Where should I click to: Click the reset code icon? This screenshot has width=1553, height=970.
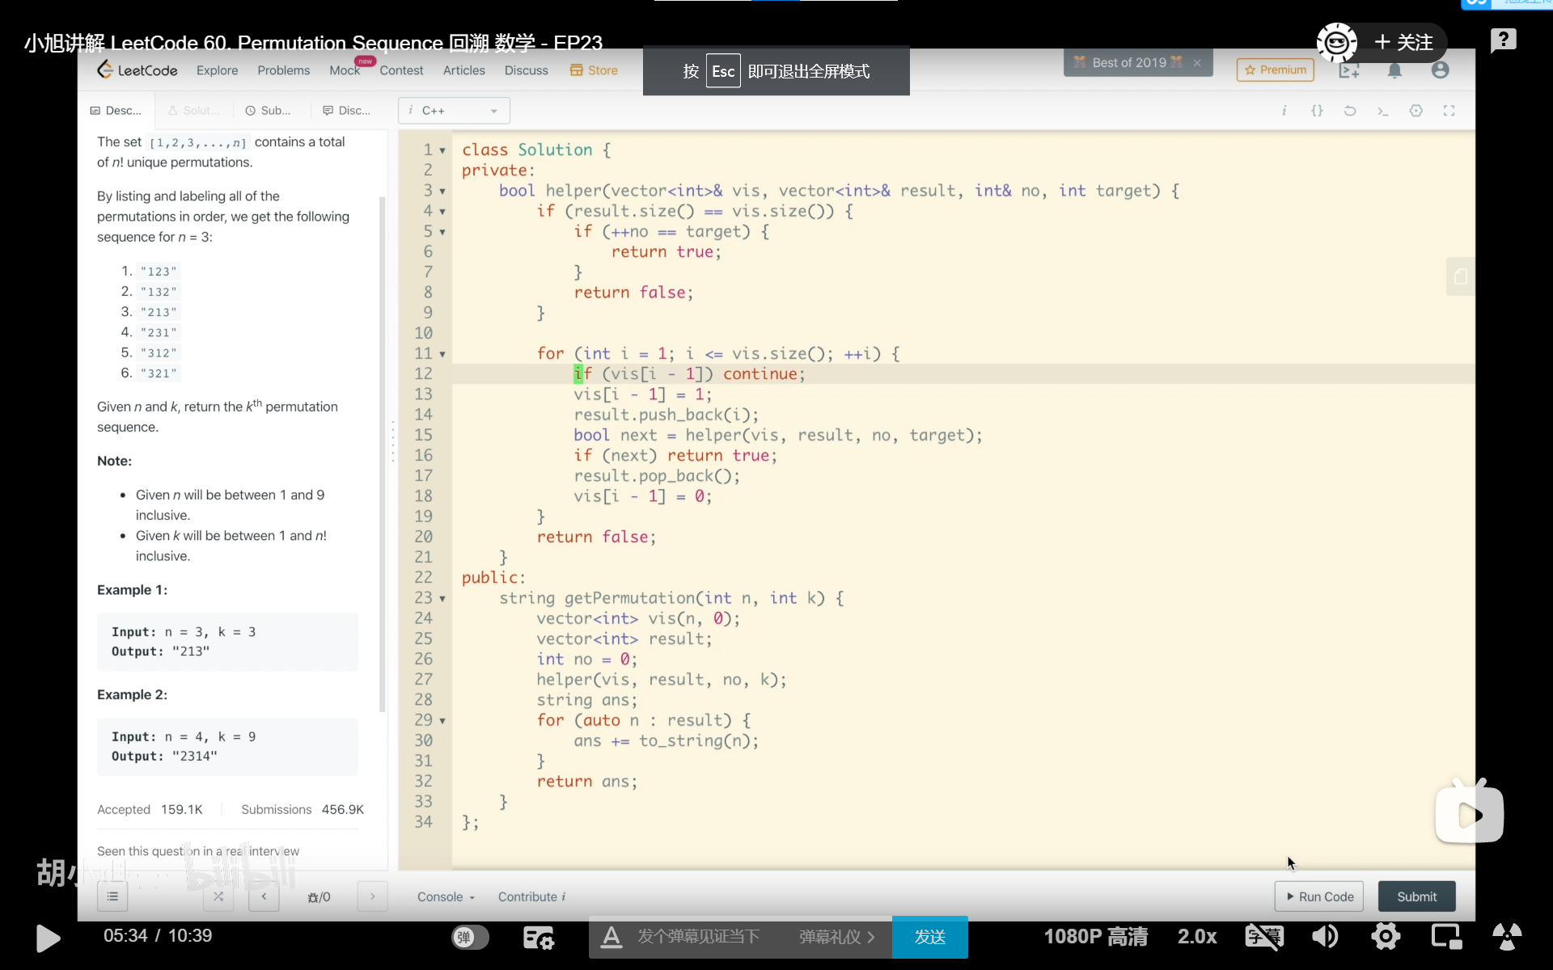pos(1350,111)
